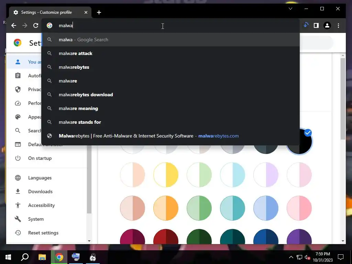Click the settings page vertical scrollbar
The image size is (352, 264).
tap(343, 99)
